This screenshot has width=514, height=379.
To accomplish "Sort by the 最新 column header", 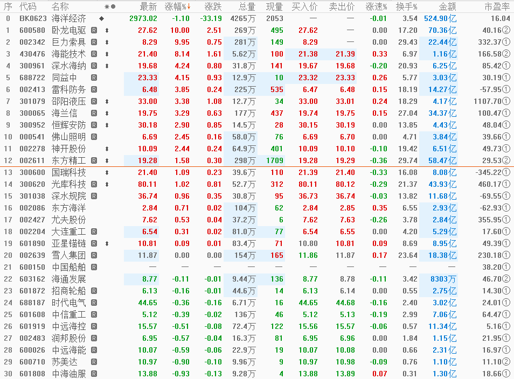I will click(x=148, y=6).
